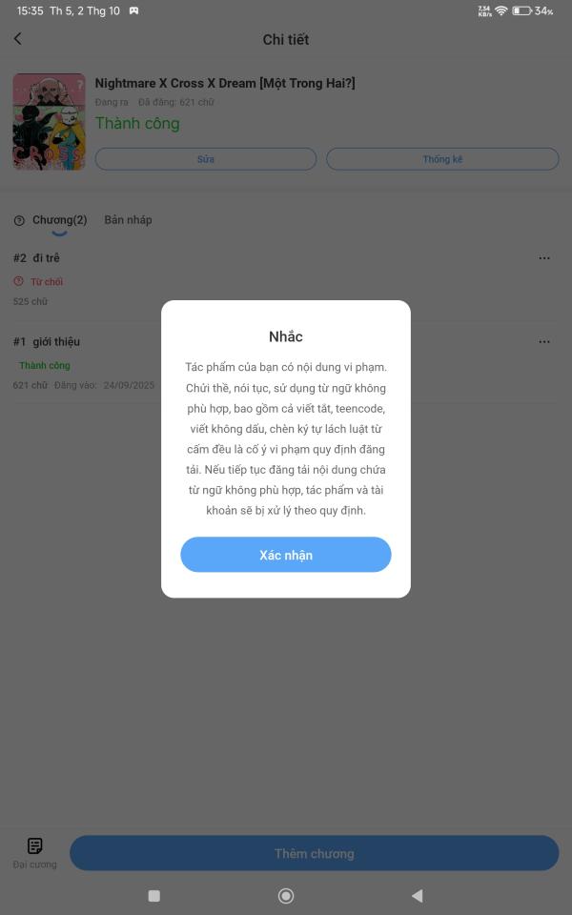
Task: Click the red Từ chối status icon
Action: pyautogui.click(x=18, y=281)
